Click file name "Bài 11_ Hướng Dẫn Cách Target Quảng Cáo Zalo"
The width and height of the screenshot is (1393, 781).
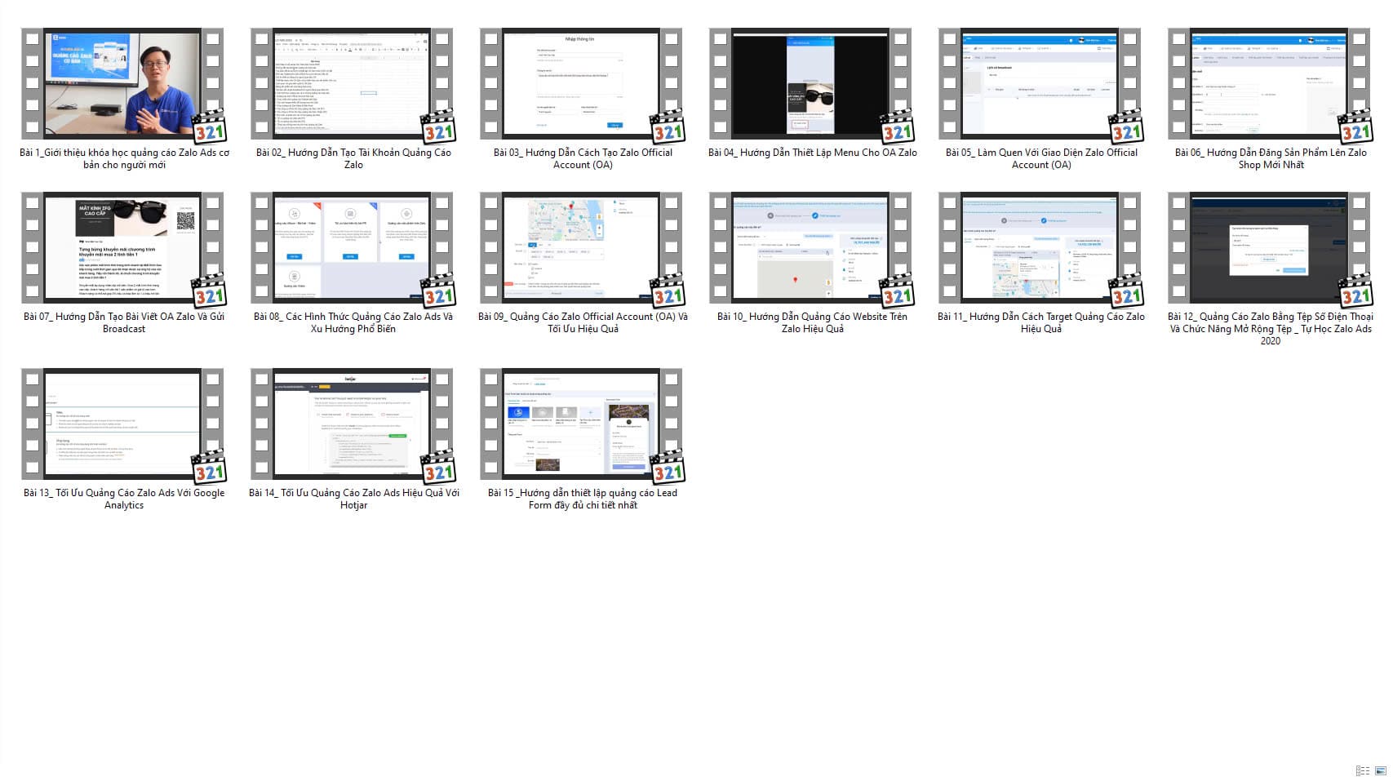(1041, 322)
